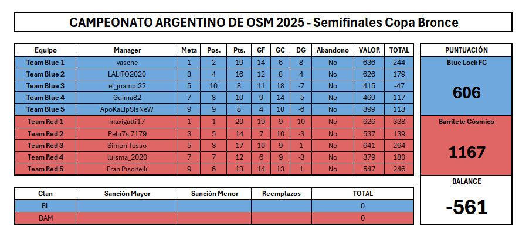Click the Blue Lock FC score 606
529x237 pixels.
coord(466,92)
